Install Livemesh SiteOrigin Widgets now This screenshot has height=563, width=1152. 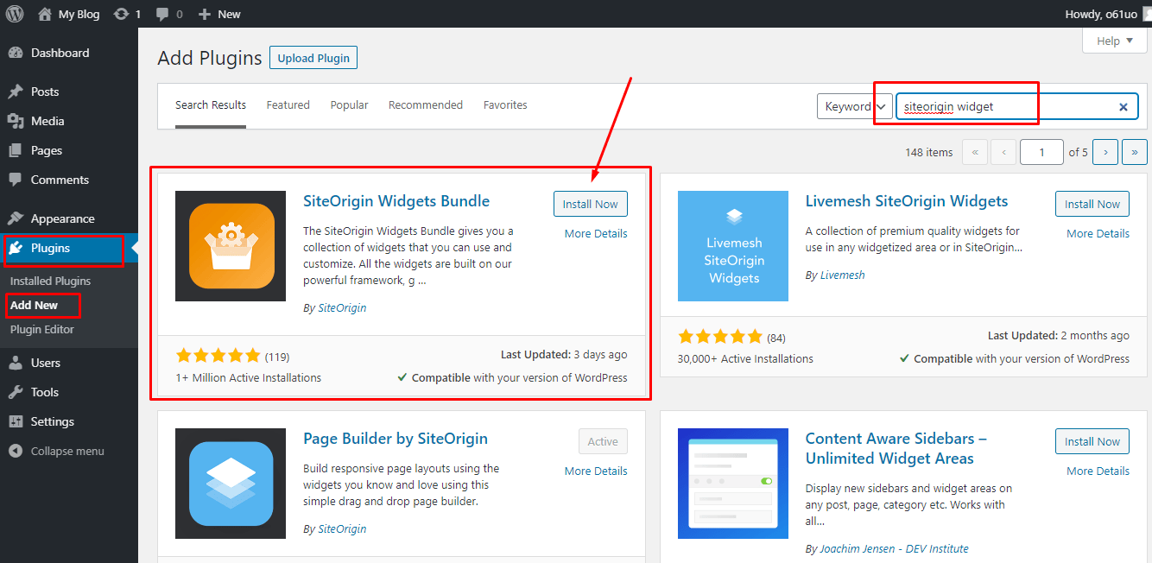coord(1092,204)
